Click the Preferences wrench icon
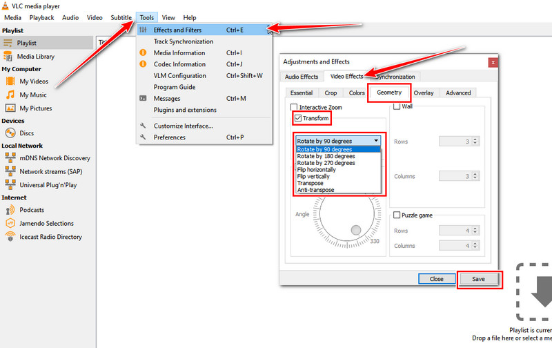 [x=143, y=137]
